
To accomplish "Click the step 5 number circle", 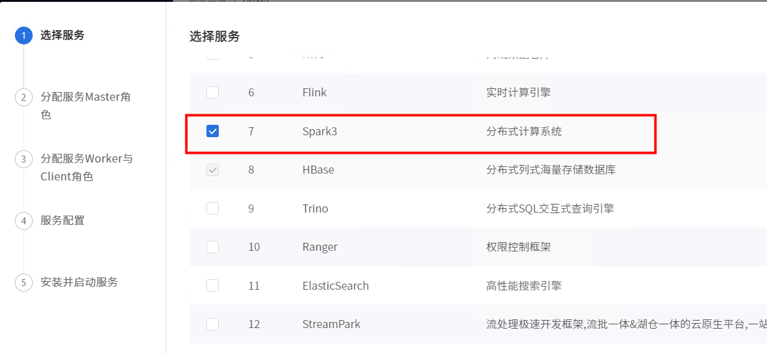I will coord(23,282).
